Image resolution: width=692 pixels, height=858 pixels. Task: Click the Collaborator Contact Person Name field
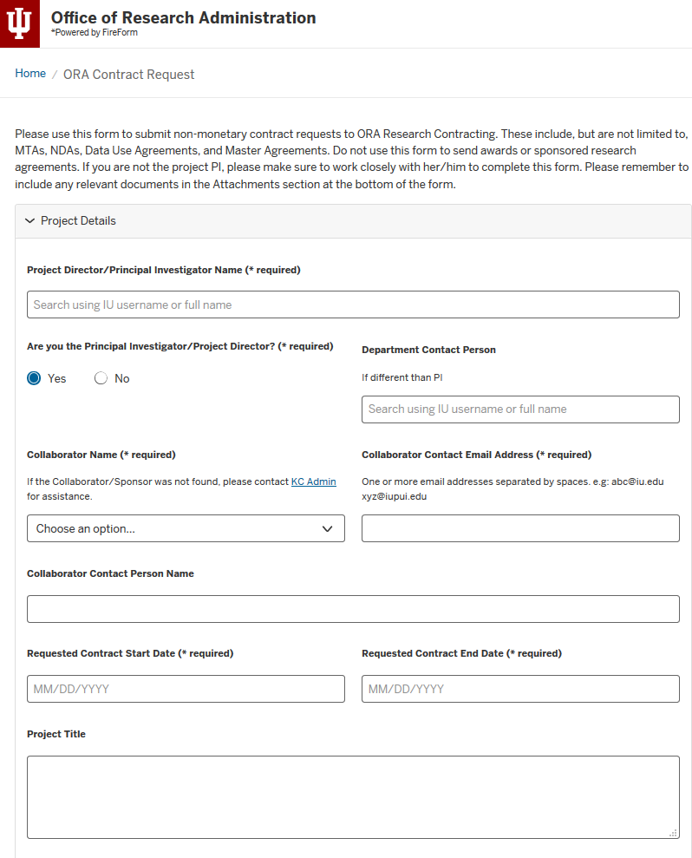[x=353, y=609]
